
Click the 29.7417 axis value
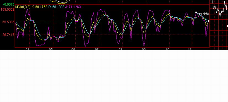(x=8, y=35)
